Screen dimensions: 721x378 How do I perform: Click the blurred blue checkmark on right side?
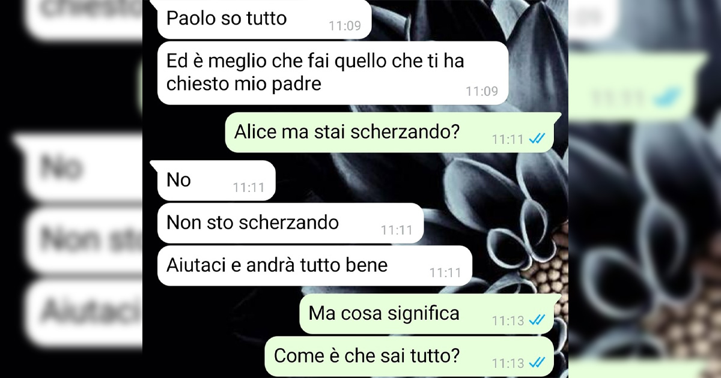667,97
